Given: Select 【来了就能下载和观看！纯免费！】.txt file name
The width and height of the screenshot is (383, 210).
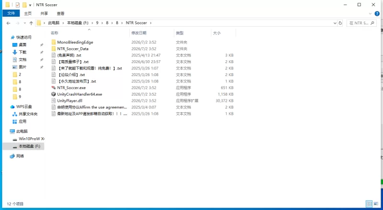Looking at the screenshot, I should pos(90,68).
